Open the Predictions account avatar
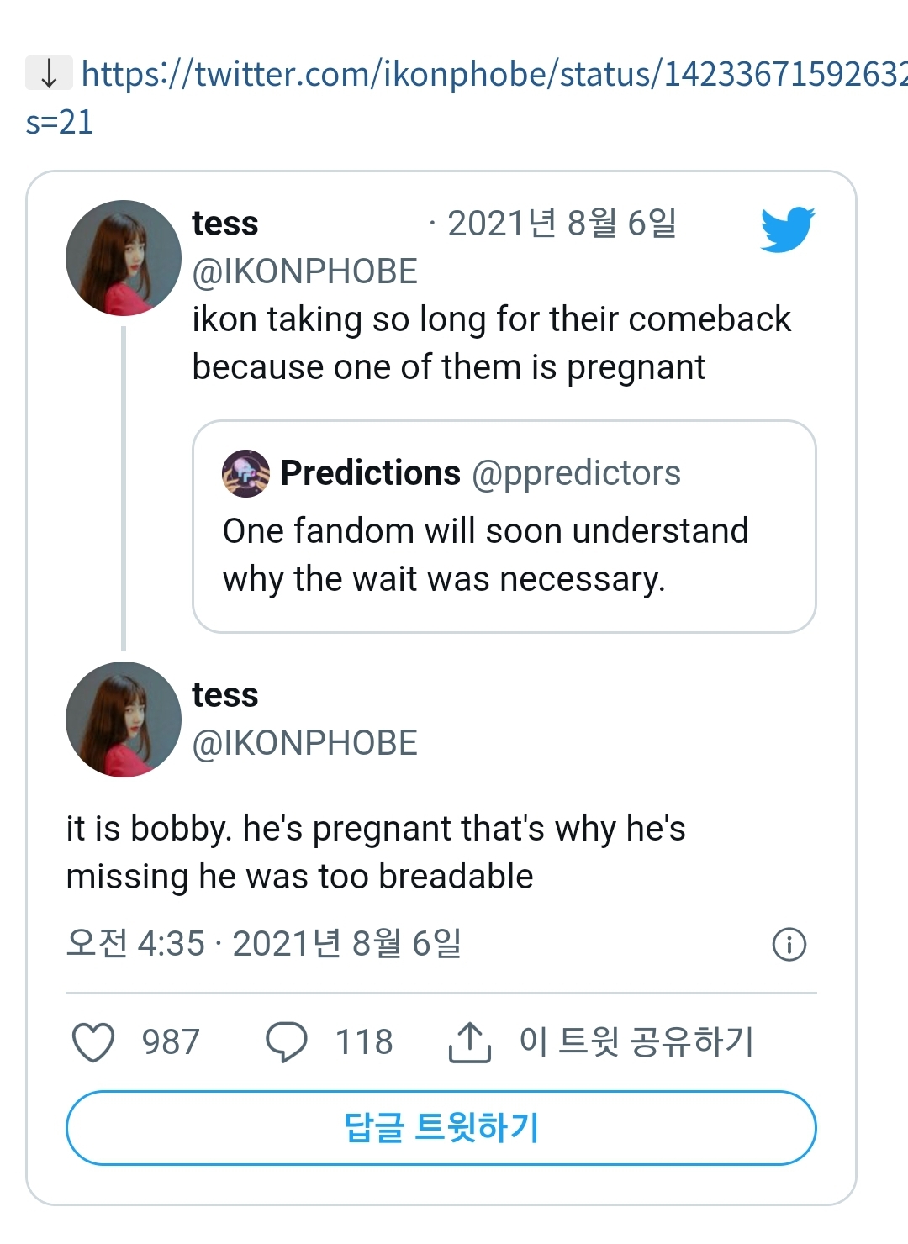 pyautogui.click(x=245, y=473)
